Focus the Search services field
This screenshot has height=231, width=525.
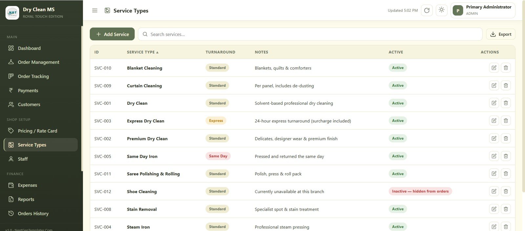tap(310, 34)
